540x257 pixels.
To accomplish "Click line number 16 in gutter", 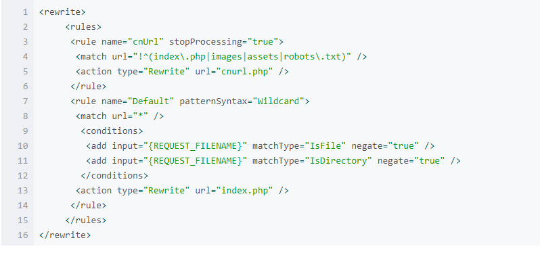I will coord(23,235).
